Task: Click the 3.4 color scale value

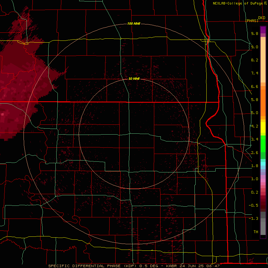Action: point(255,139)
